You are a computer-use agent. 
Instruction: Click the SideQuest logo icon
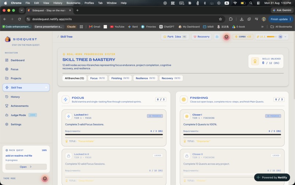coord(8,39)
